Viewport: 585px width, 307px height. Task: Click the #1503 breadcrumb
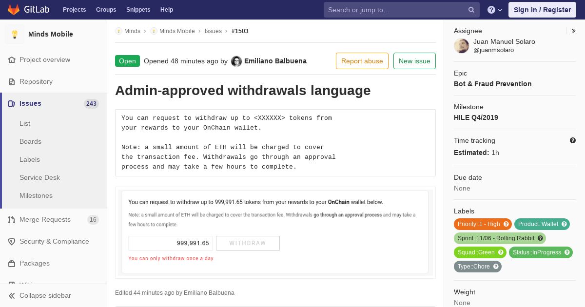240,31
